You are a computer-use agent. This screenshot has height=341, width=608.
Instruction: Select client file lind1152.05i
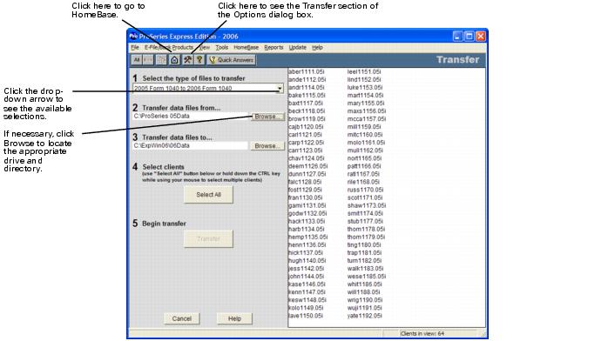click(364, 79)
